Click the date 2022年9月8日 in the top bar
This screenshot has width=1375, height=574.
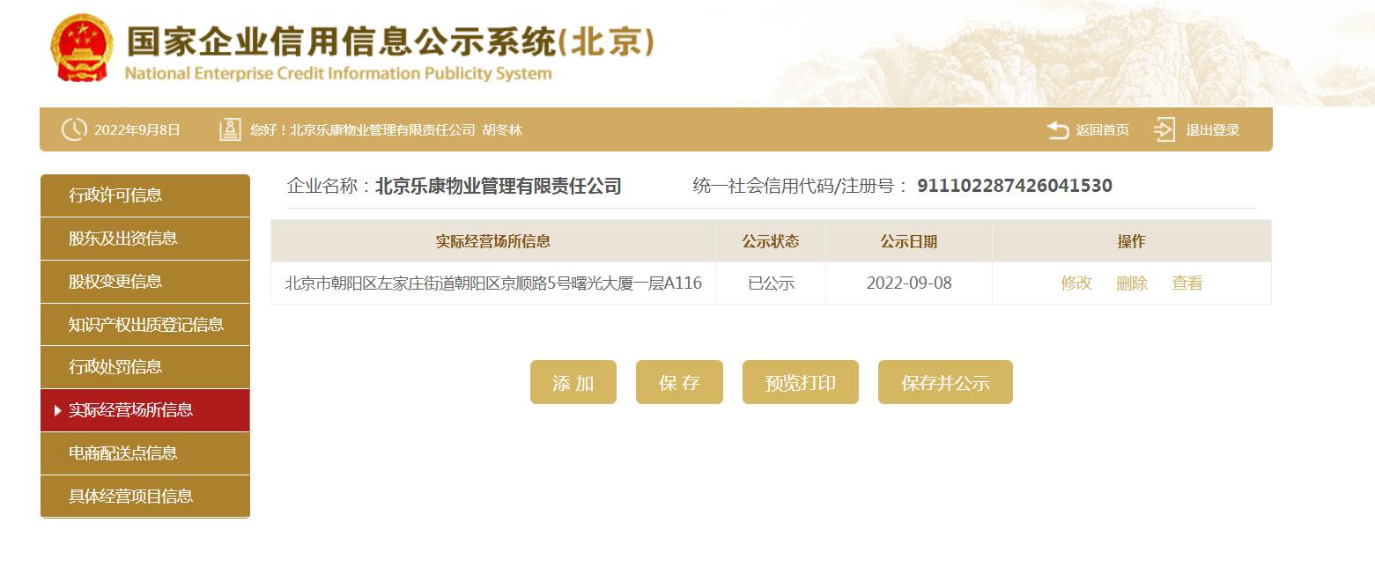137,130
